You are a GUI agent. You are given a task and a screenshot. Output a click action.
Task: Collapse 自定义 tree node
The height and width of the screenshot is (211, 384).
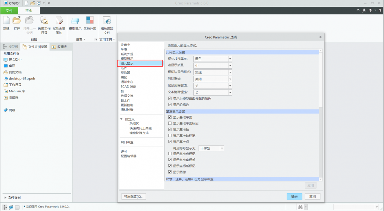click(122, 119)
